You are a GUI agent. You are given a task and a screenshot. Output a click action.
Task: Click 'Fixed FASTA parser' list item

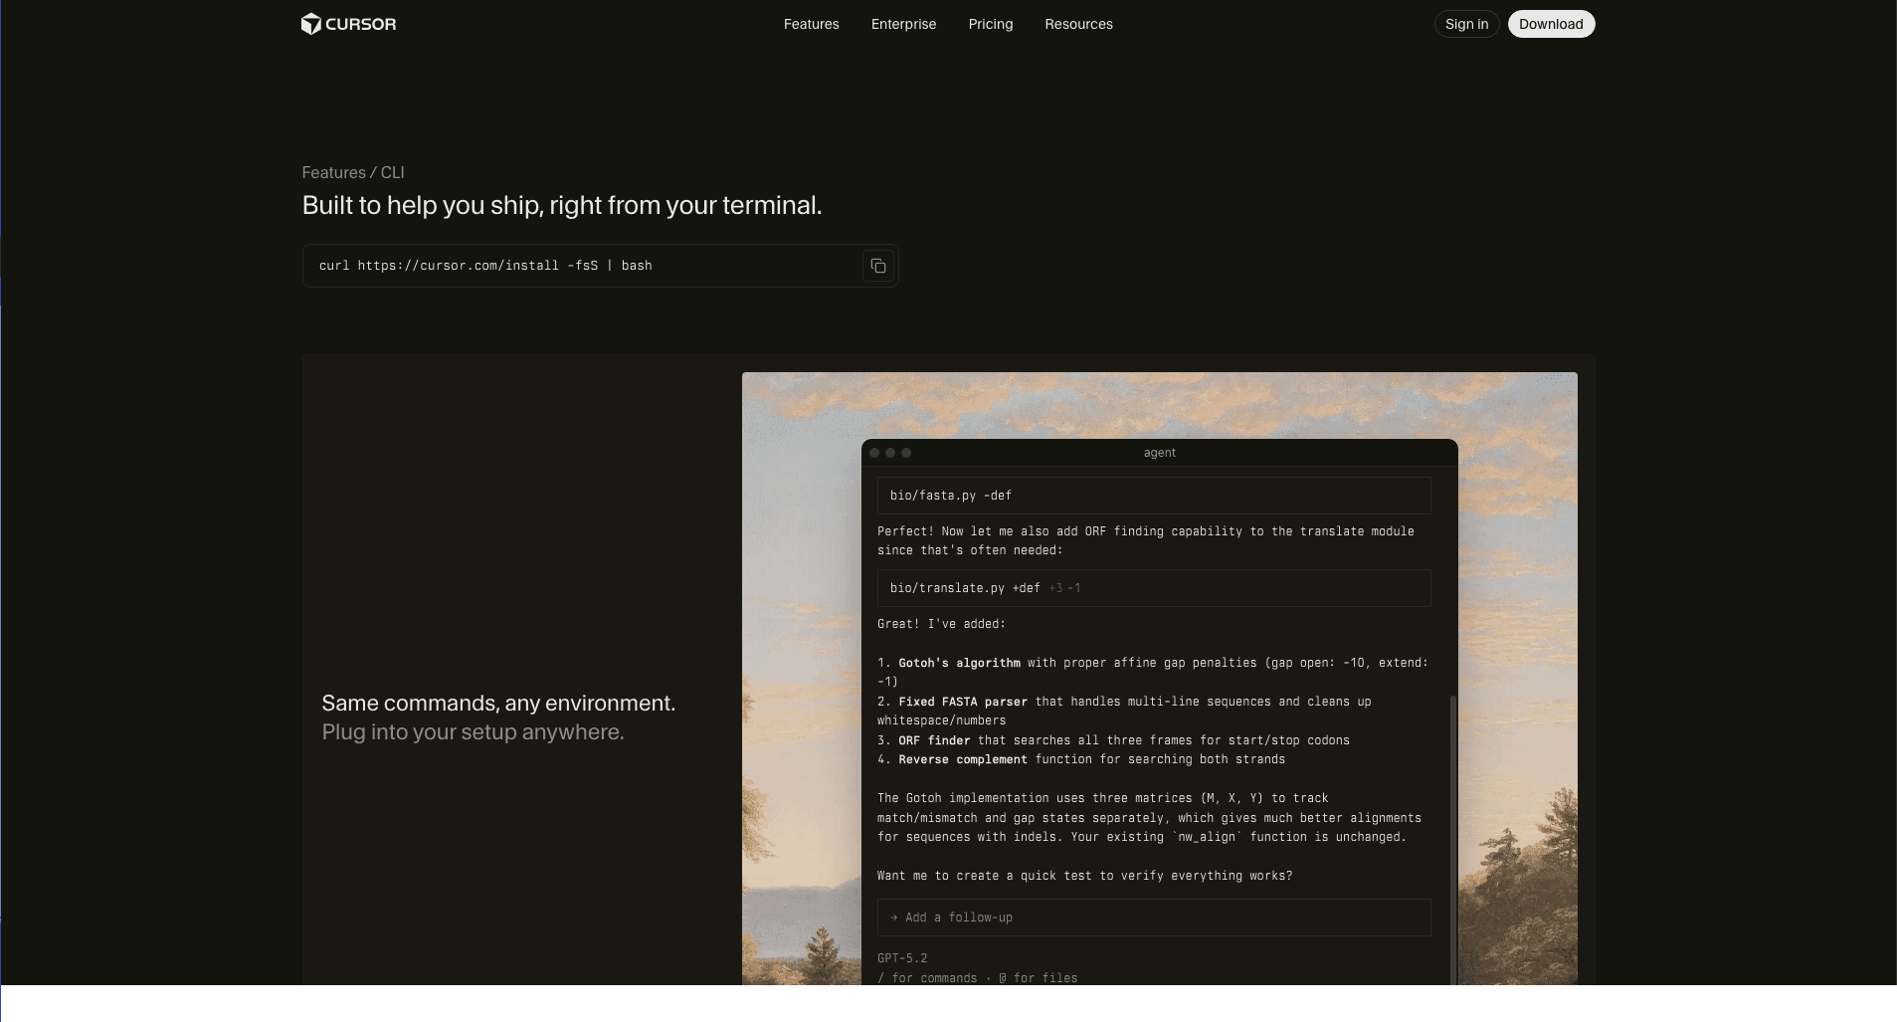[x=1124, y=711]
